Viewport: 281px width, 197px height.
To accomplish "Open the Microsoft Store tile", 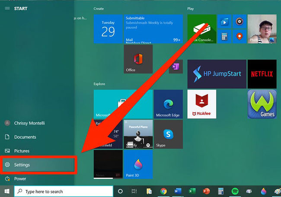I will coord(123,104).
